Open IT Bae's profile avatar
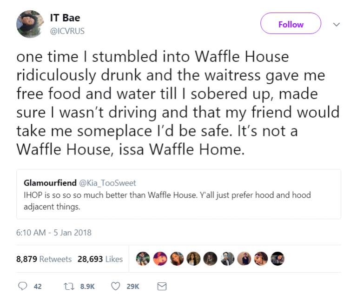This screenshot has width=357, height=301. (30, 24)
